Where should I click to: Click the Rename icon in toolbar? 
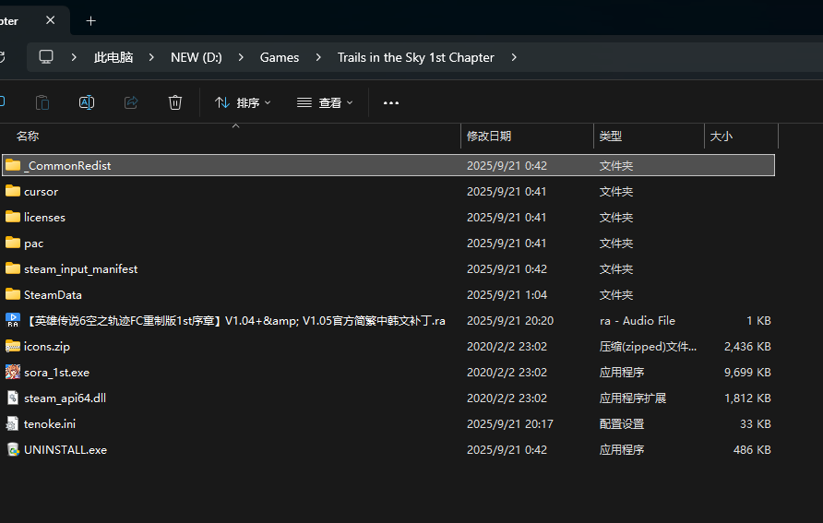pos(87,102)
